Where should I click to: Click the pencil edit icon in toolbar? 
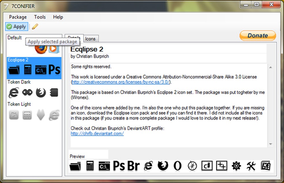pyautogui.click(x=35, y=27)
